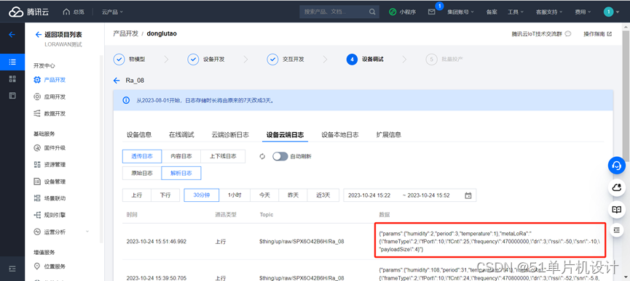
Task: Click the 资源管理 icon
Action: tap(37, 165)
